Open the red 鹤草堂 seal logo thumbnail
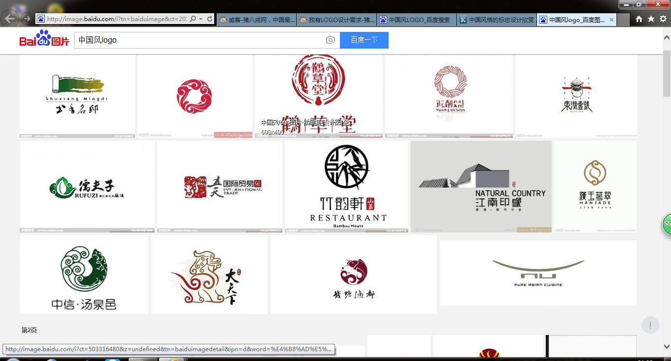The height and width of the screenshot is (361, 671). (x=318, y=96)
